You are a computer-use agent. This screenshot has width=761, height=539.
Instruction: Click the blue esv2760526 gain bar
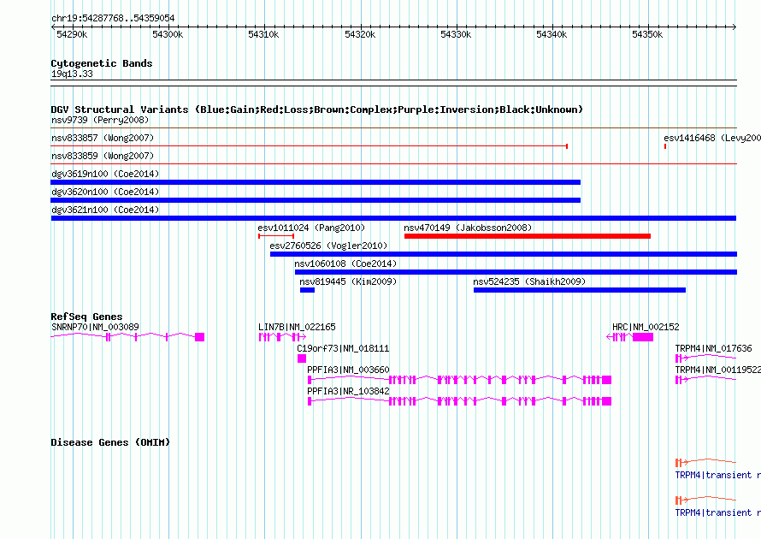pyautogui.click(x=504, y=254)
